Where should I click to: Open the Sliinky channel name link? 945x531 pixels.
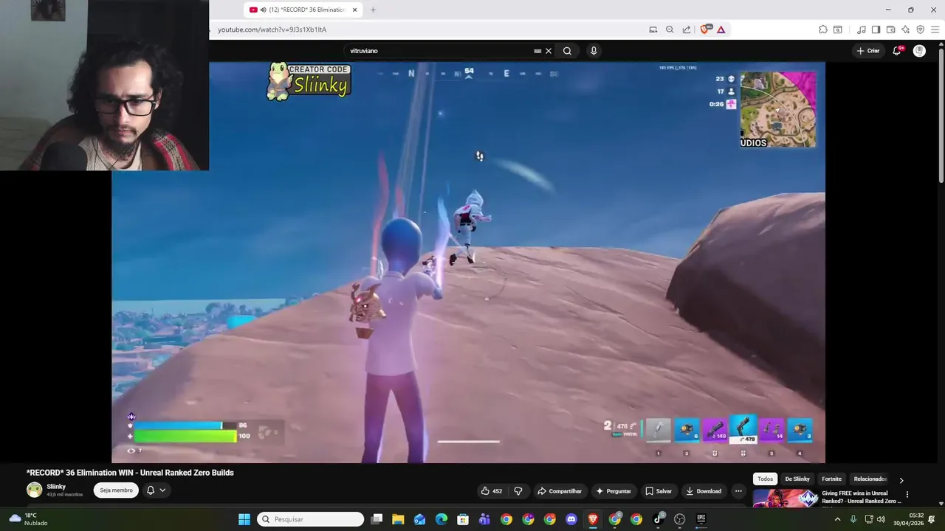click(56, 487)
